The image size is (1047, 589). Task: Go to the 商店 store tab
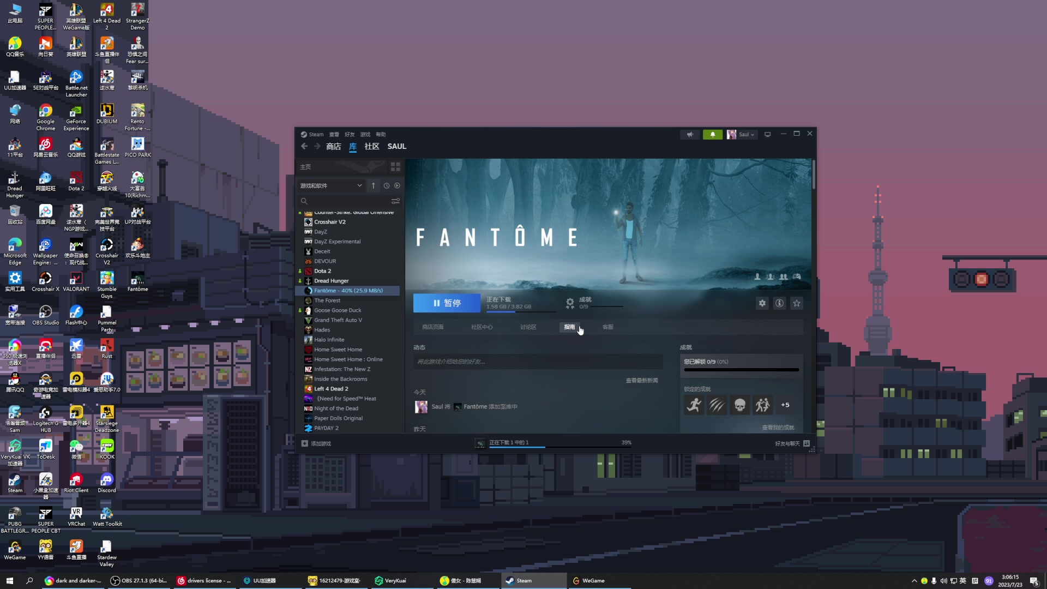click(x=333, y=146)
